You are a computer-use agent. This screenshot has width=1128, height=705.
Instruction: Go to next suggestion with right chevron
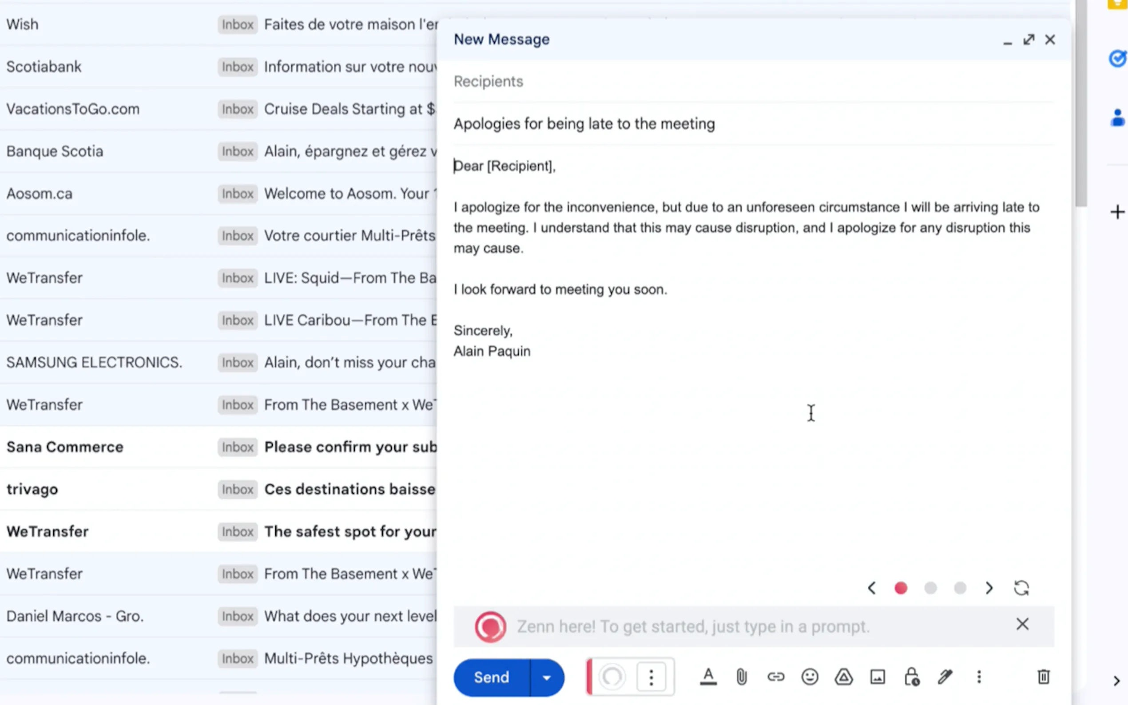pyautogui.click(x=989, y=588)
